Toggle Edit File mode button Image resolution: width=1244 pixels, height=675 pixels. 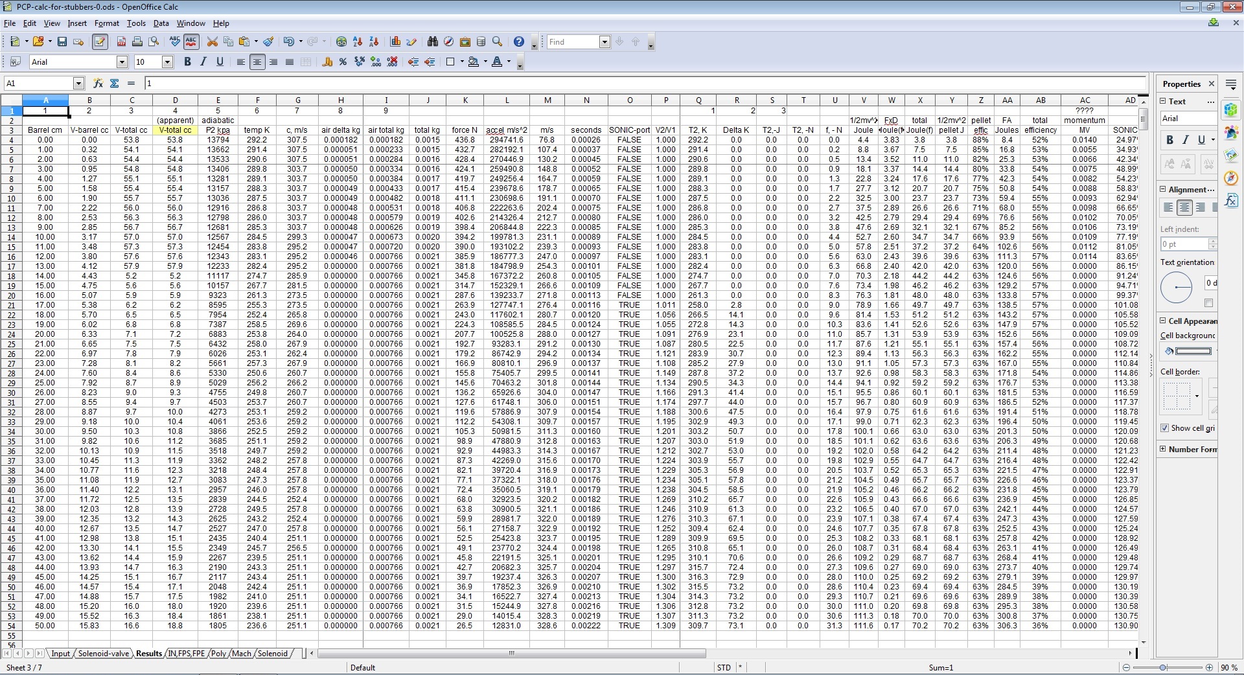[x=100, y=42]
